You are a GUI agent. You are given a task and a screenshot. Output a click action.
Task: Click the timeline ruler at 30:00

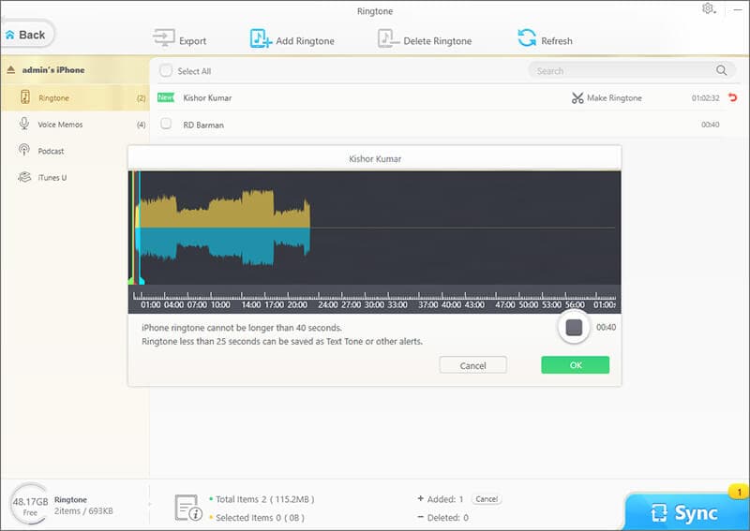pyautogui.click(x=374, y=304)
